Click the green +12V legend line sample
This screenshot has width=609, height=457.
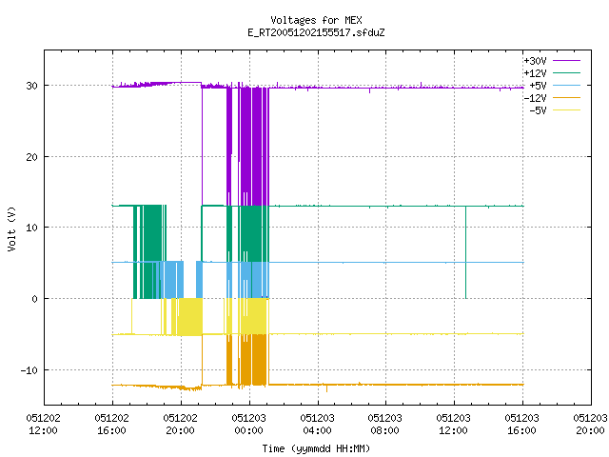point(566,72)
